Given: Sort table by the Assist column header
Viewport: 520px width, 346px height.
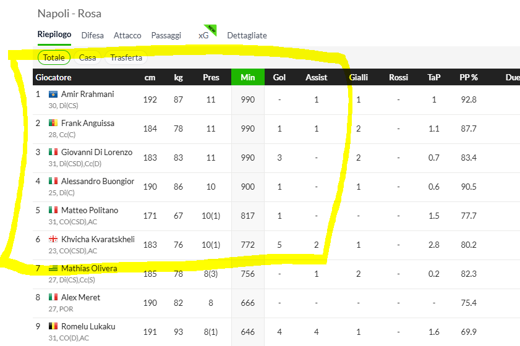Looking at the screenshot, I should (317, 77).
